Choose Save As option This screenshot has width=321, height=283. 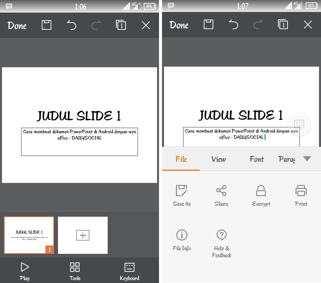pyautogui.click(x=182, y=196)
